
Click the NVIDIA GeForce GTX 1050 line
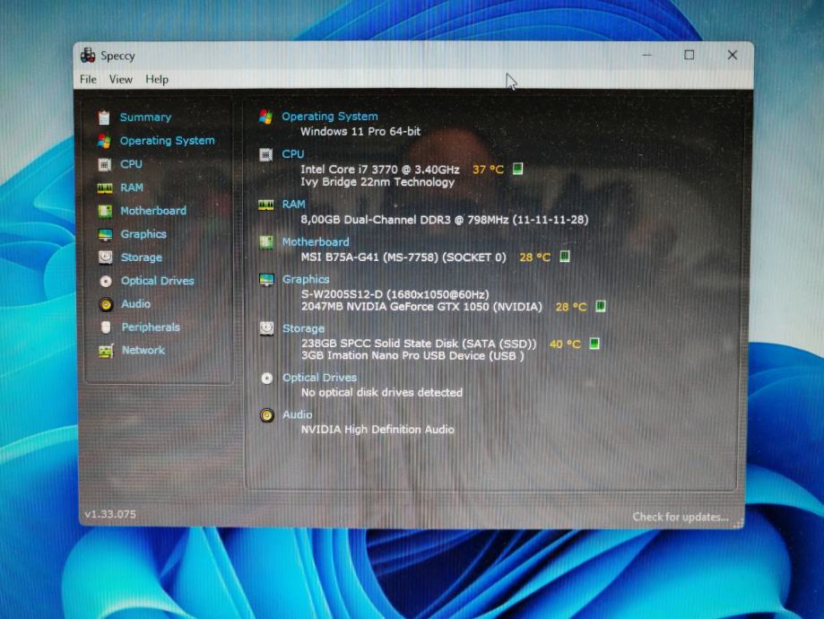(421, 307)
